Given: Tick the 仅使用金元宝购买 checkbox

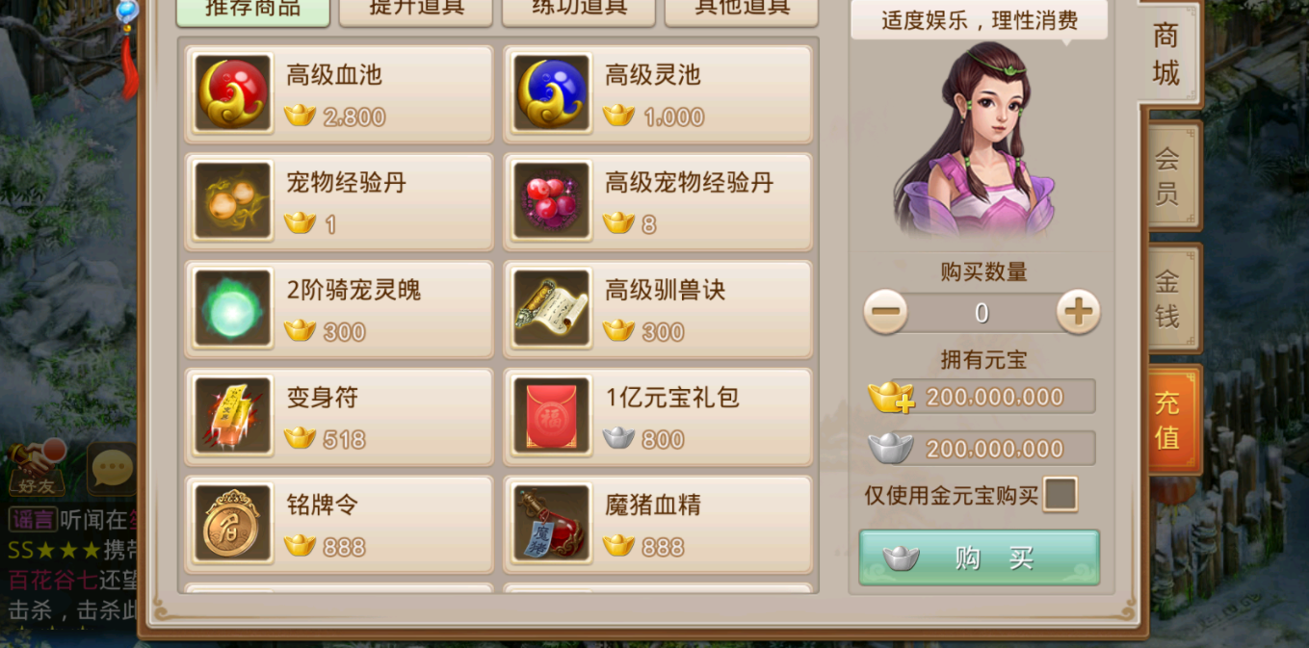Looking at the screenshot, I should [1060, 495].
